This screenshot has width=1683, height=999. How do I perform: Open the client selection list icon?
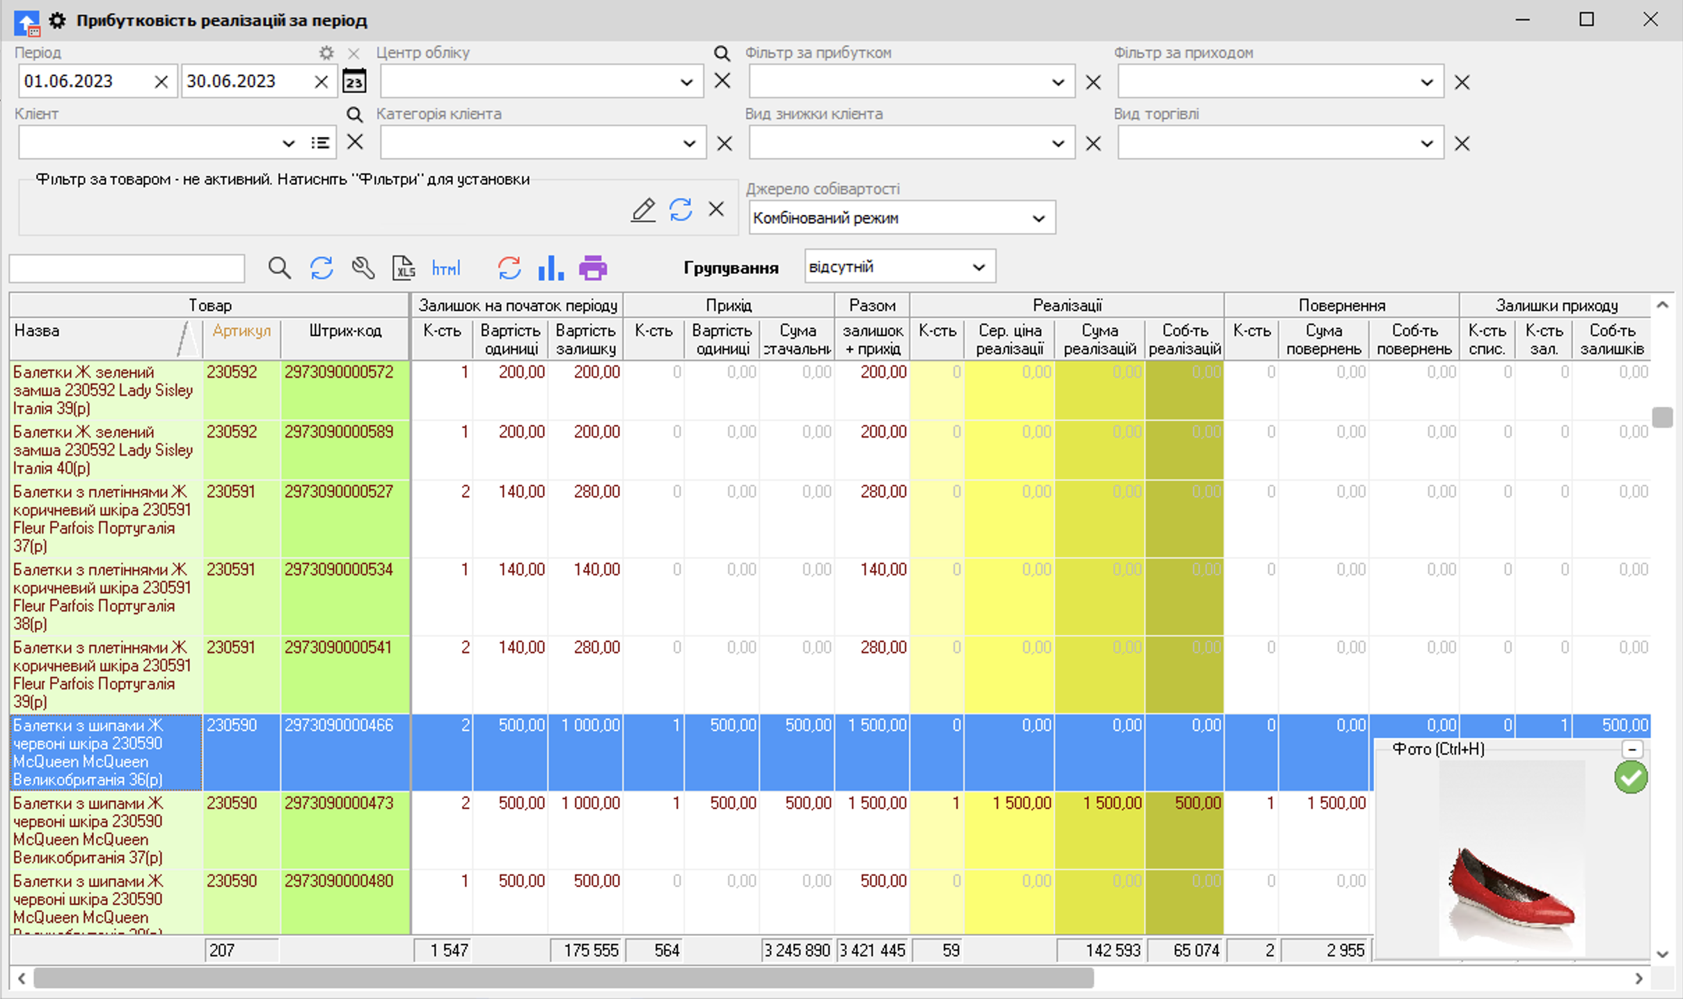(320, 143)
